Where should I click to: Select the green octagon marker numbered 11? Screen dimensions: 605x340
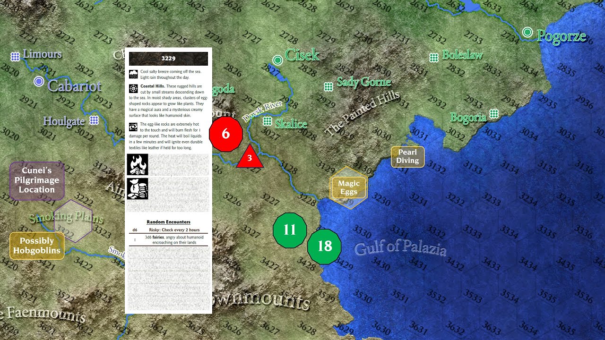coord(290,230)
